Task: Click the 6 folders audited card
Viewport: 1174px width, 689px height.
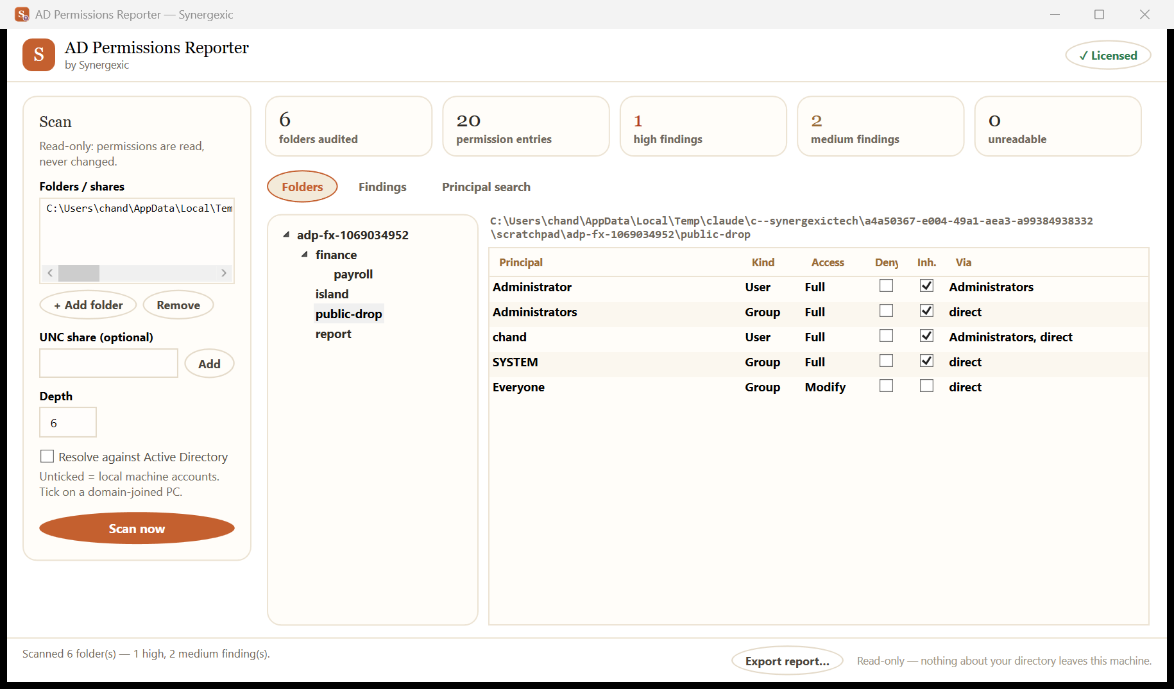Action: coord(348,126)
